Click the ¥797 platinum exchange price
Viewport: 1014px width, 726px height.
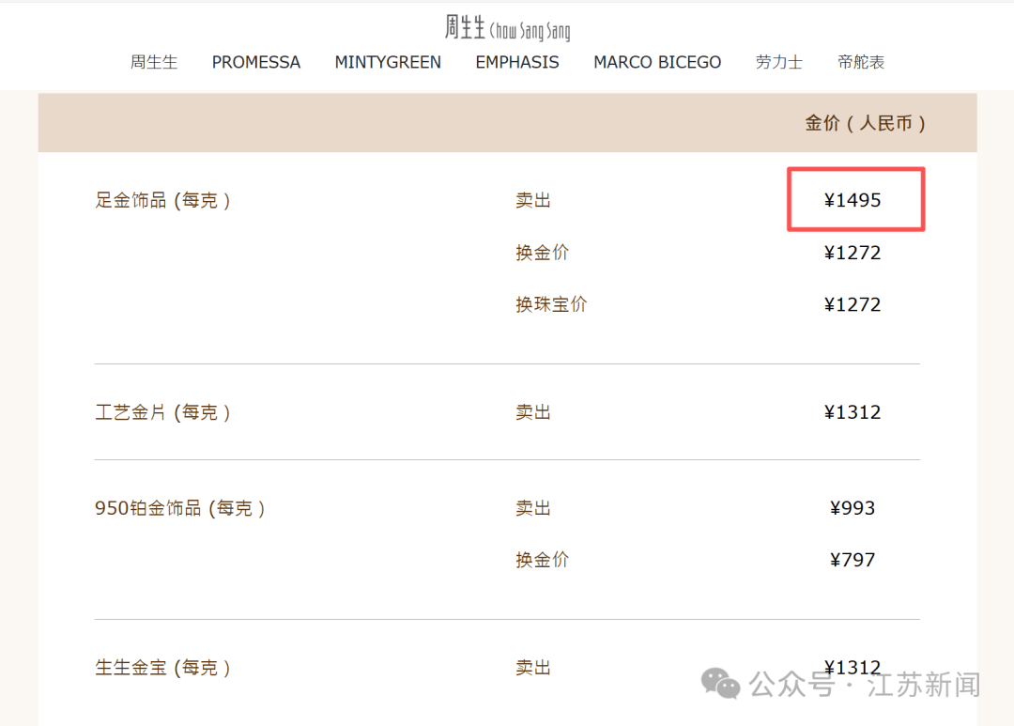(853, 560)
